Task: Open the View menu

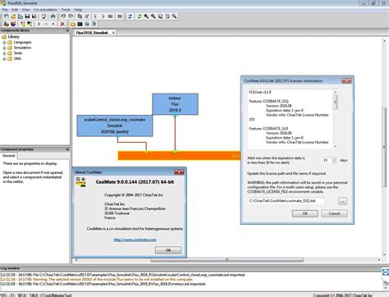Action: click(x=26, y=10)
